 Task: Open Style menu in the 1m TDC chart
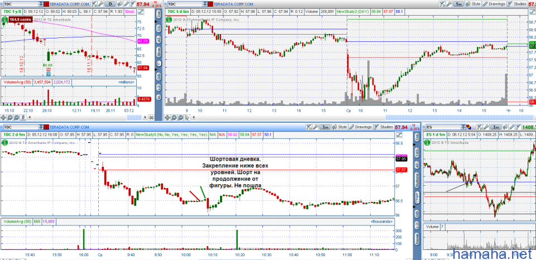click(x=340, y=127)
